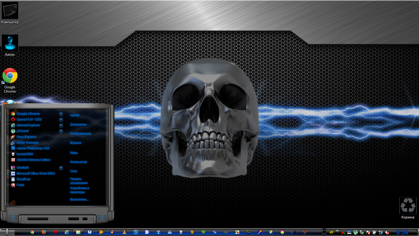The width and height of the screenshot is (419, 236).
Task: Open the Windows Explorer taskbar button
Action: click(x=78, y=232)
